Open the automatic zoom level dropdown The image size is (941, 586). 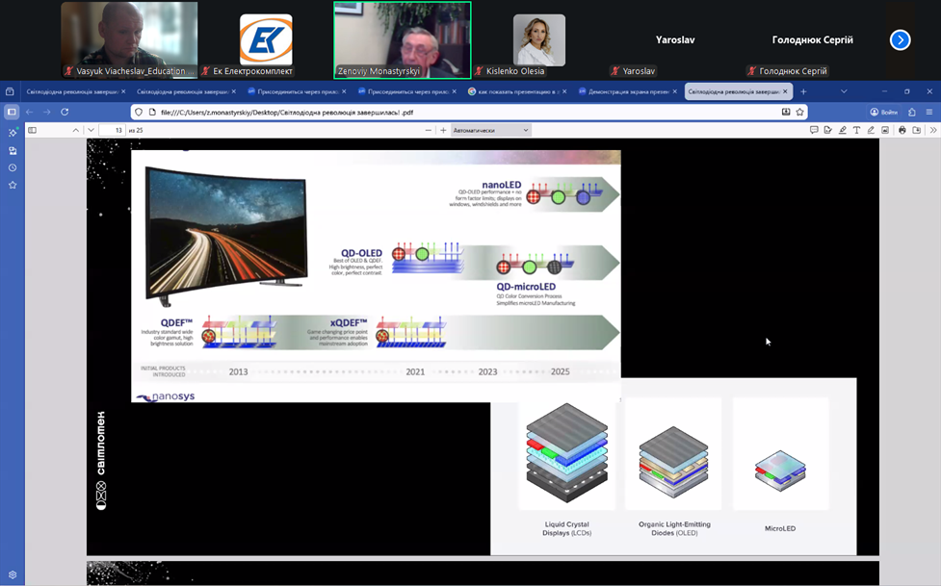coord(491,130)
